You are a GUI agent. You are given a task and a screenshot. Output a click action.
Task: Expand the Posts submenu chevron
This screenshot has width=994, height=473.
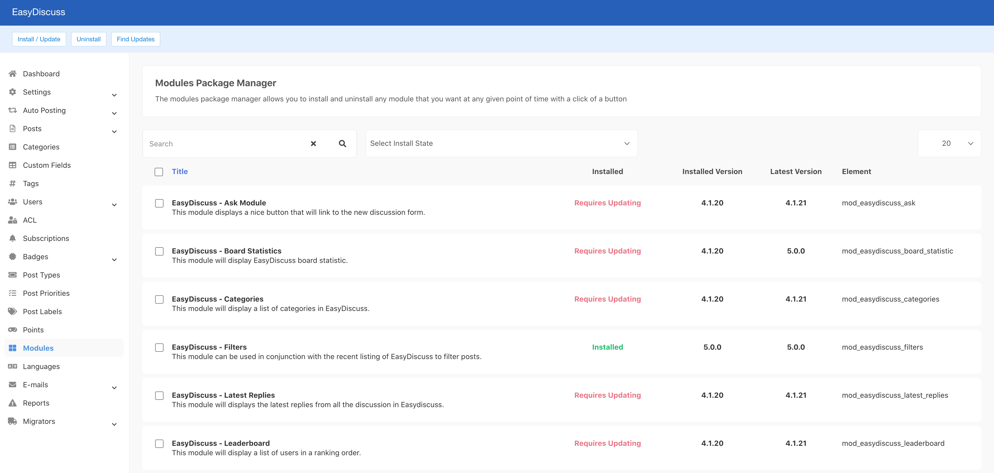tap(114, 132)
